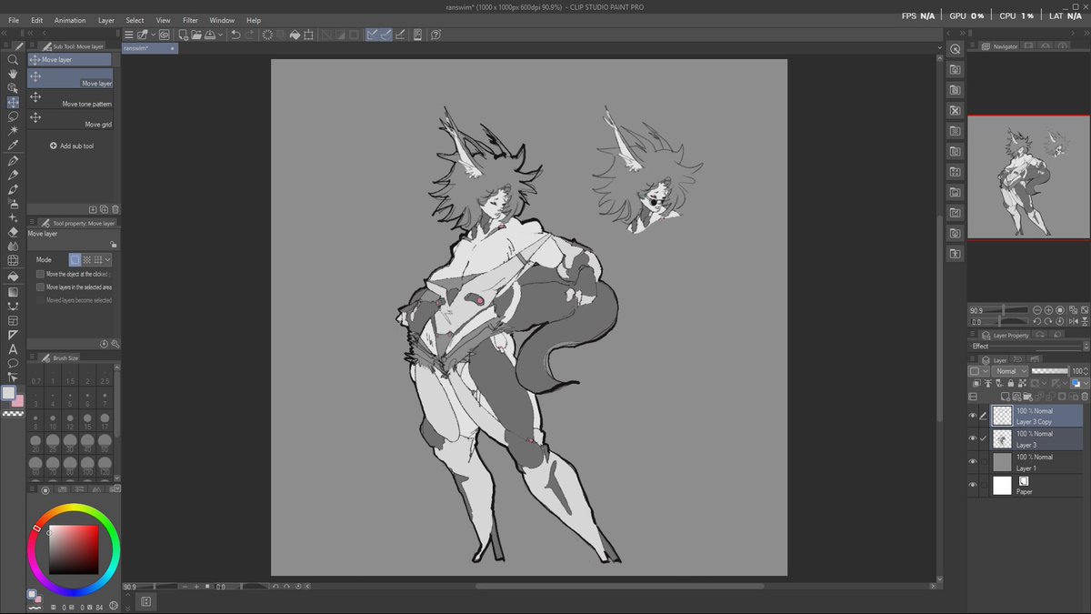The width and height of the screenshot is (1091, 614).
Task: Click Lock layer padlock icon
Action: 1010,383
